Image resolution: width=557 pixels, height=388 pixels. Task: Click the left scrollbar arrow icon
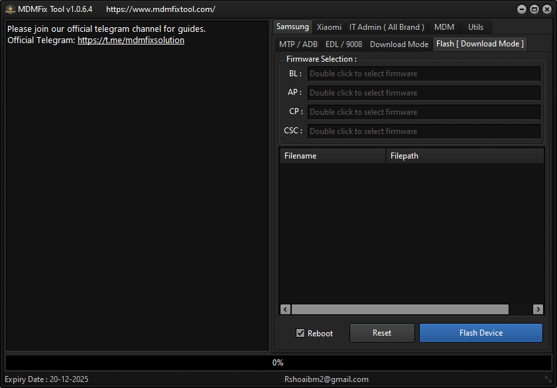(285, 309)
